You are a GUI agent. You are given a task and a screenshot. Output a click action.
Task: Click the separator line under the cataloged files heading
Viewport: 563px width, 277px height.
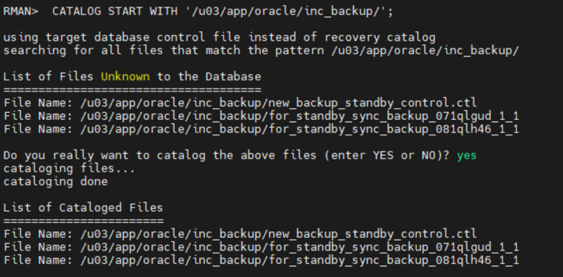point(83,221)
